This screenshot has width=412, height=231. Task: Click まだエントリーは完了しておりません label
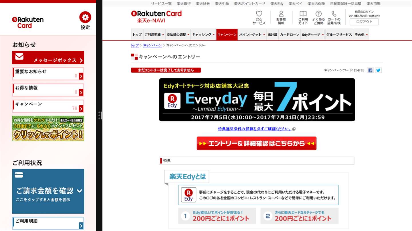pos(166,70)
